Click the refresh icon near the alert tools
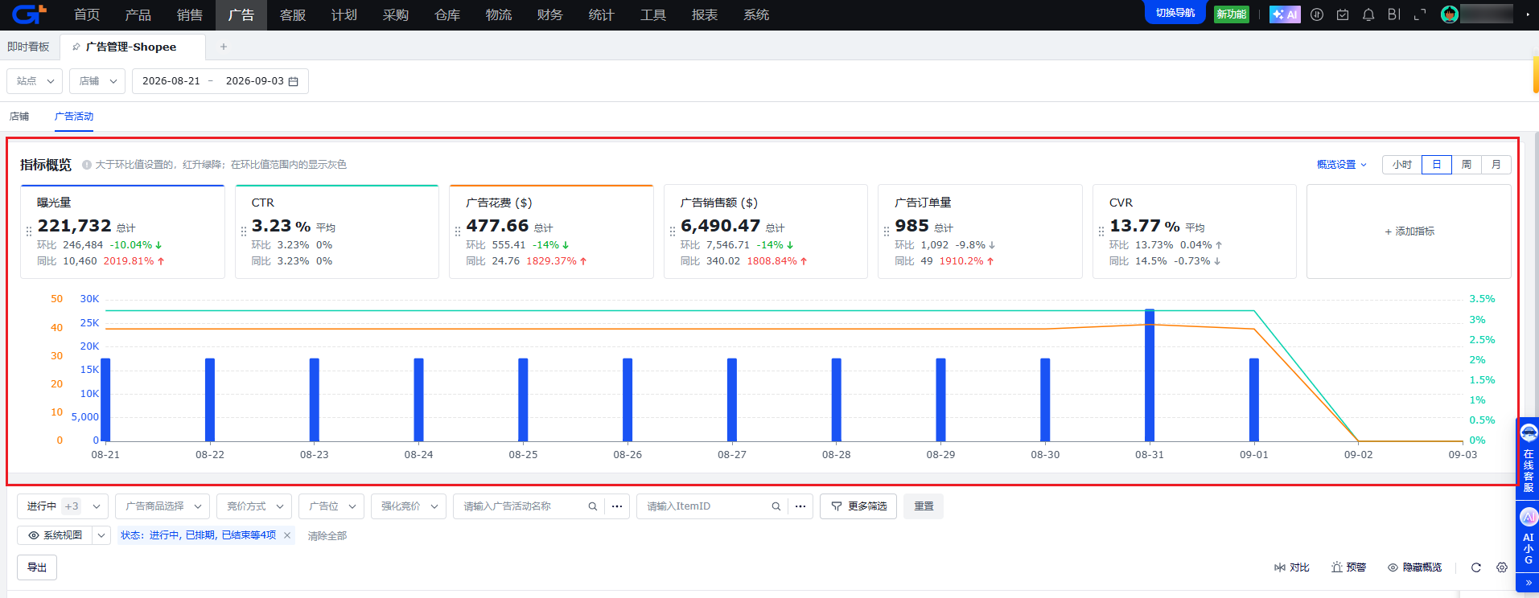Screen dimensions: 1539x598 click(1476, 567)
